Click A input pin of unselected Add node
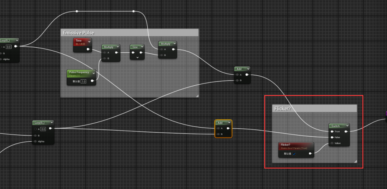The image size is (387, 189). tap(237, 75)
